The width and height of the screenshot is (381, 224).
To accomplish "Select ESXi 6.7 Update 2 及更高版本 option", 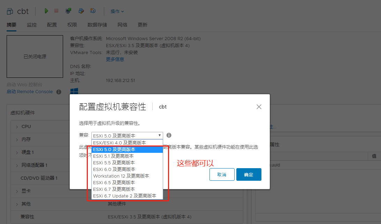I will (127, 196).
